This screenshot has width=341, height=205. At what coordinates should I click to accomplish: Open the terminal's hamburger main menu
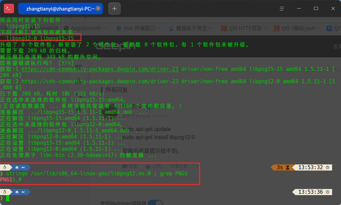[282, 9]
